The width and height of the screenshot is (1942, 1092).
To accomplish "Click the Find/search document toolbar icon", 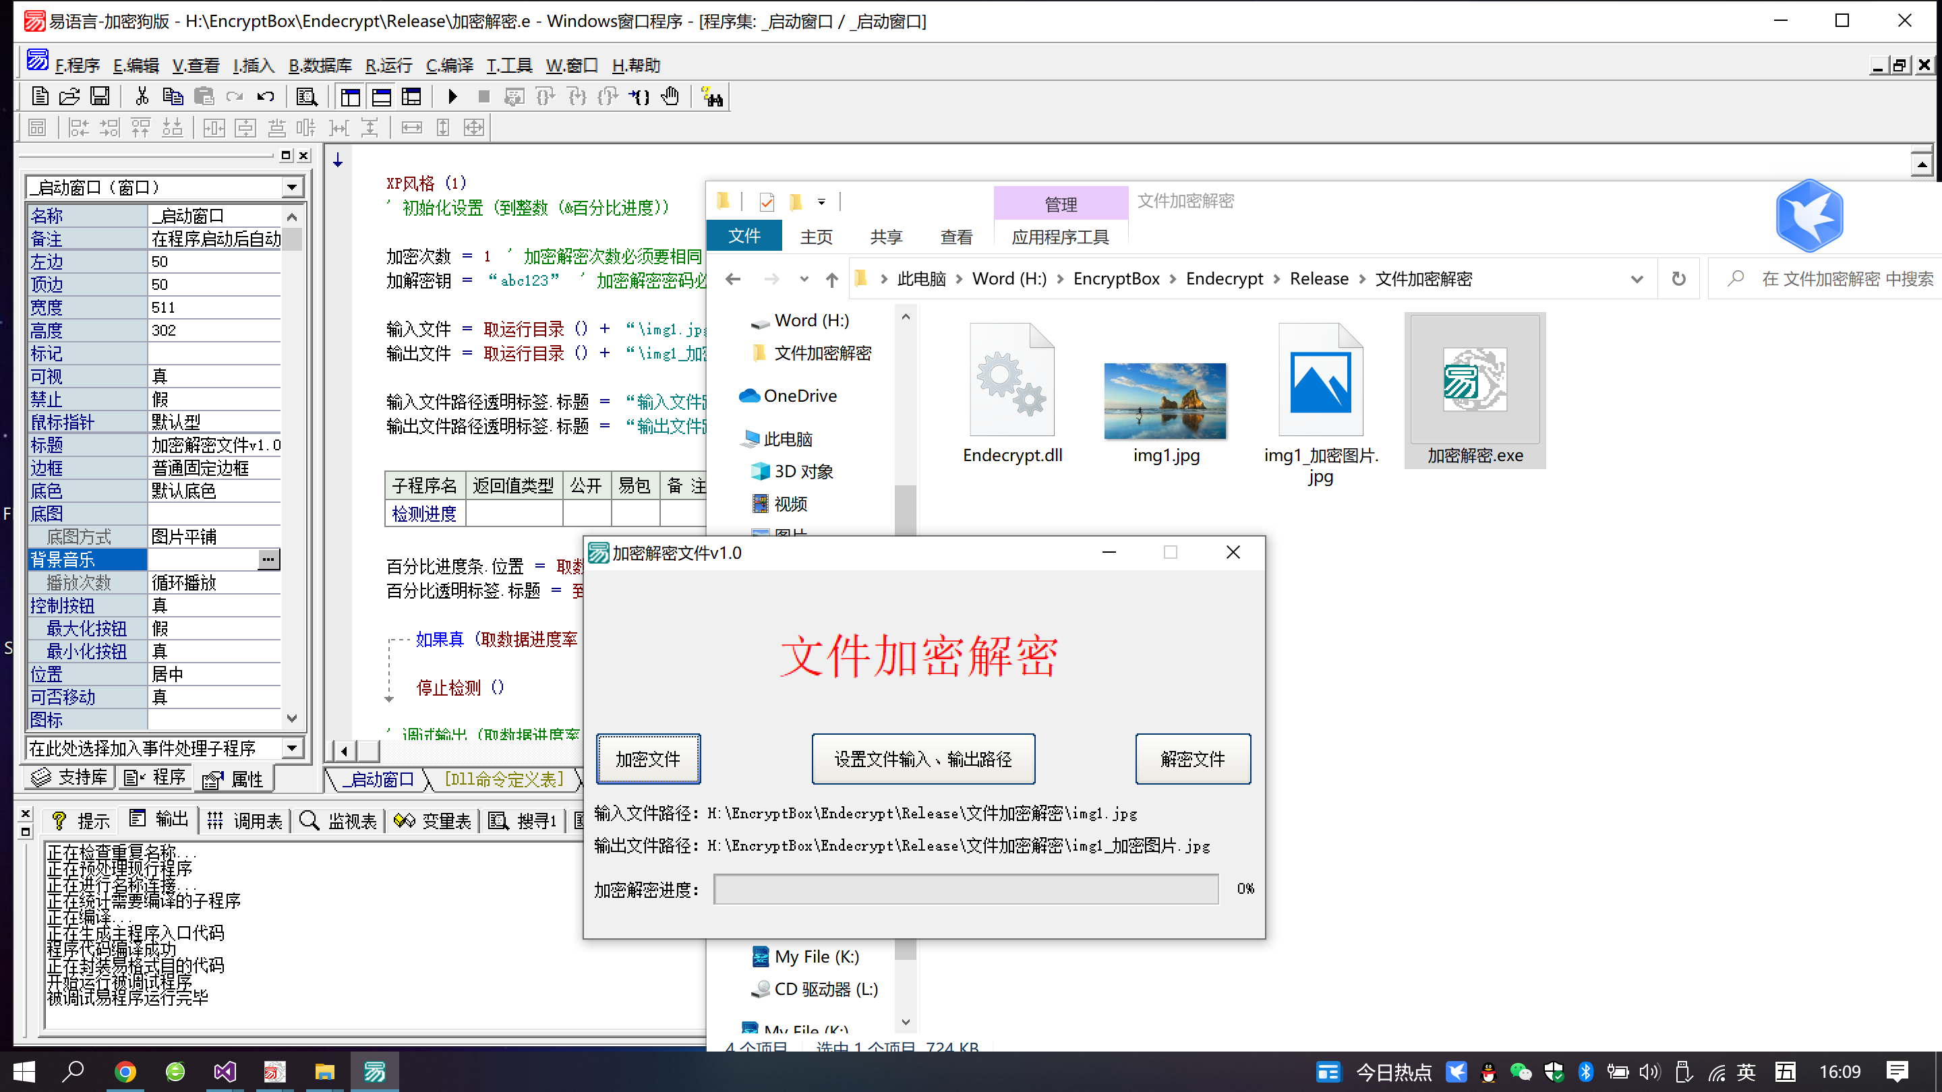I will (x=306, y=97).
